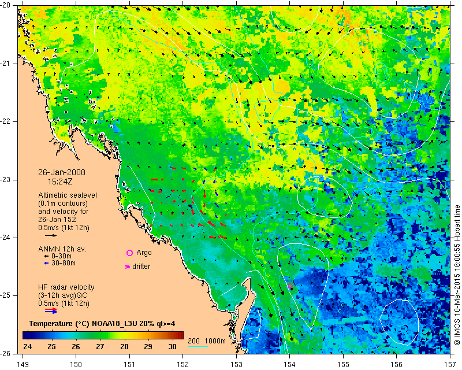Click the magenta Argo circle legend symbol

129,253
